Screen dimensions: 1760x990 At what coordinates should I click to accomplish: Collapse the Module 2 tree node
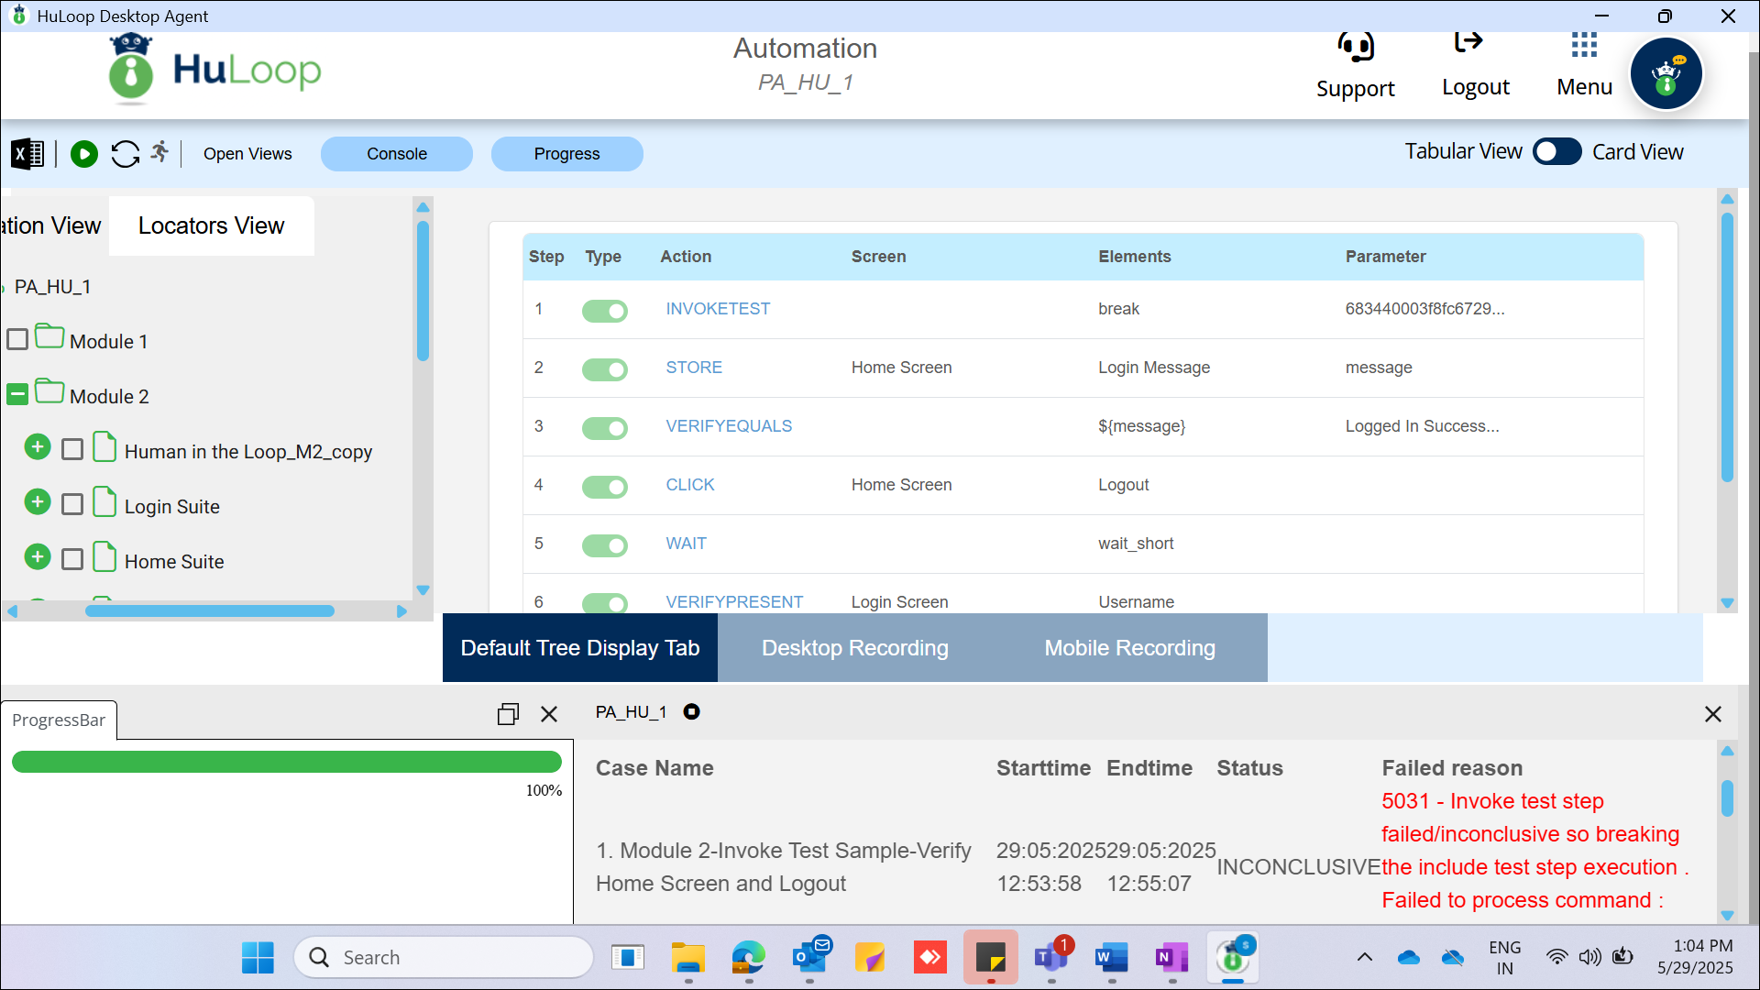coord(17,395)
